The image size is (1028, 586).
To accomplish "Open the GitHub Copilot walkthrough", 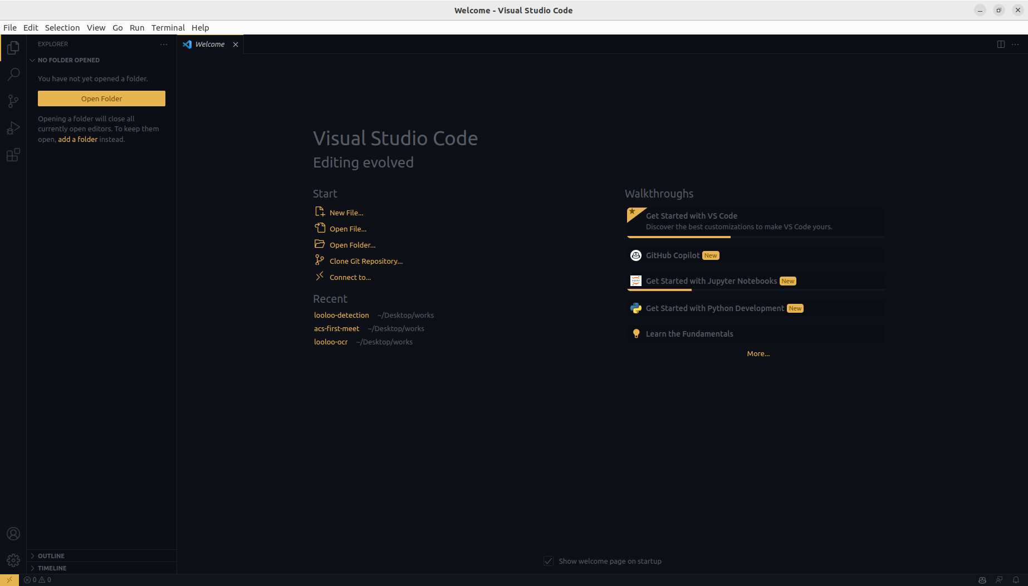I will [x=756, y=255].
